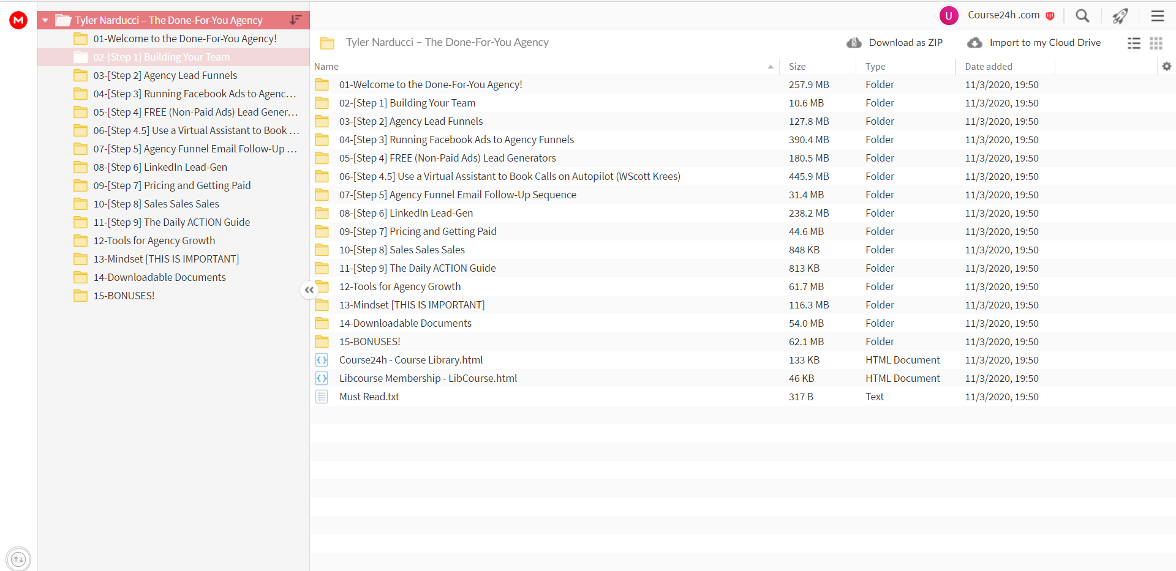Select Must Read.txt file name
Image resolution: width=1176 pixels, height=571 pixels.
(x=369, y=397)
